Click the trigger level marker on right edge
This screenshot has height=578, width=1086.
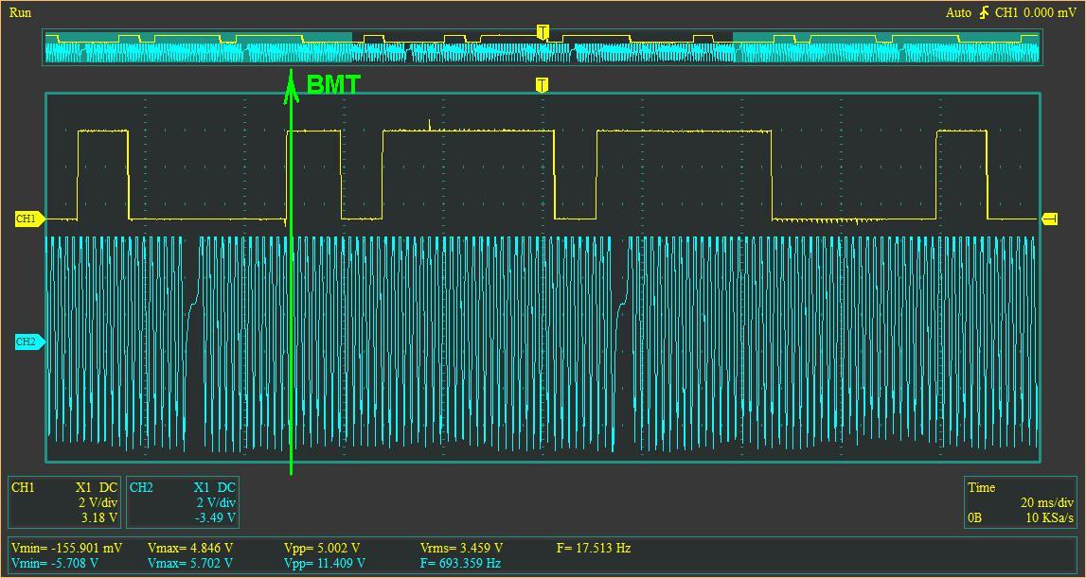tap(1049, 219)
